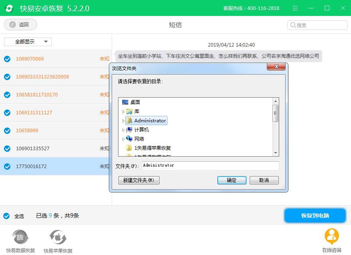Click 未知 label of 1069070069 row
The width and height of the screenshot is (351, 255).
pos(105,59)
